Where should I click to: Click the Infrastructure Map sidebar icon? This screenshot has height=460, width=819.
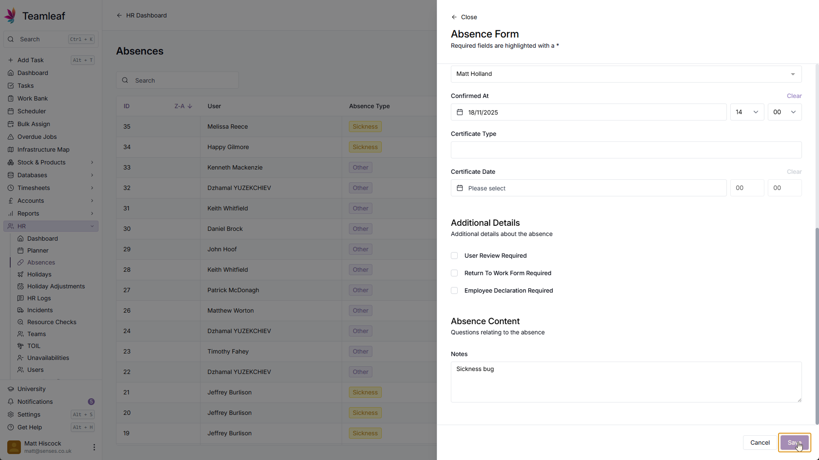[x=11, y=149]
